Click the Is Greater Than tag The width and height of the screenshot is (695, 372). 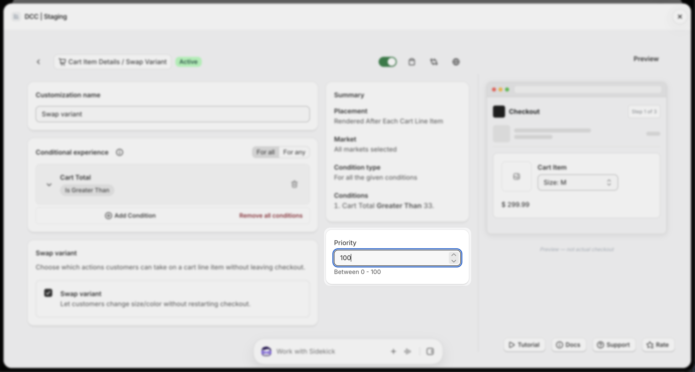tap(87, 190)
